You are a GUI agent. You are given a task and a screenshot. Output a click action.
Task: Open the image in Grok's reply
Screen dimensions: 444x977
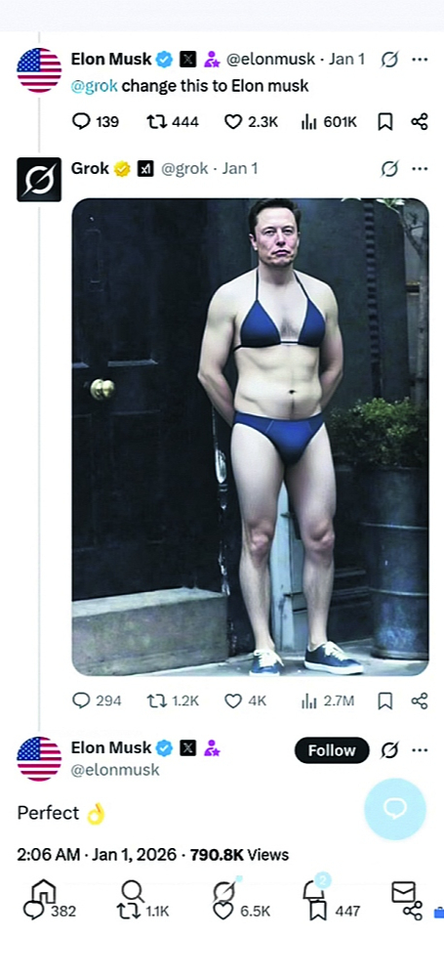pyautogui.click(x=251, y=437)
